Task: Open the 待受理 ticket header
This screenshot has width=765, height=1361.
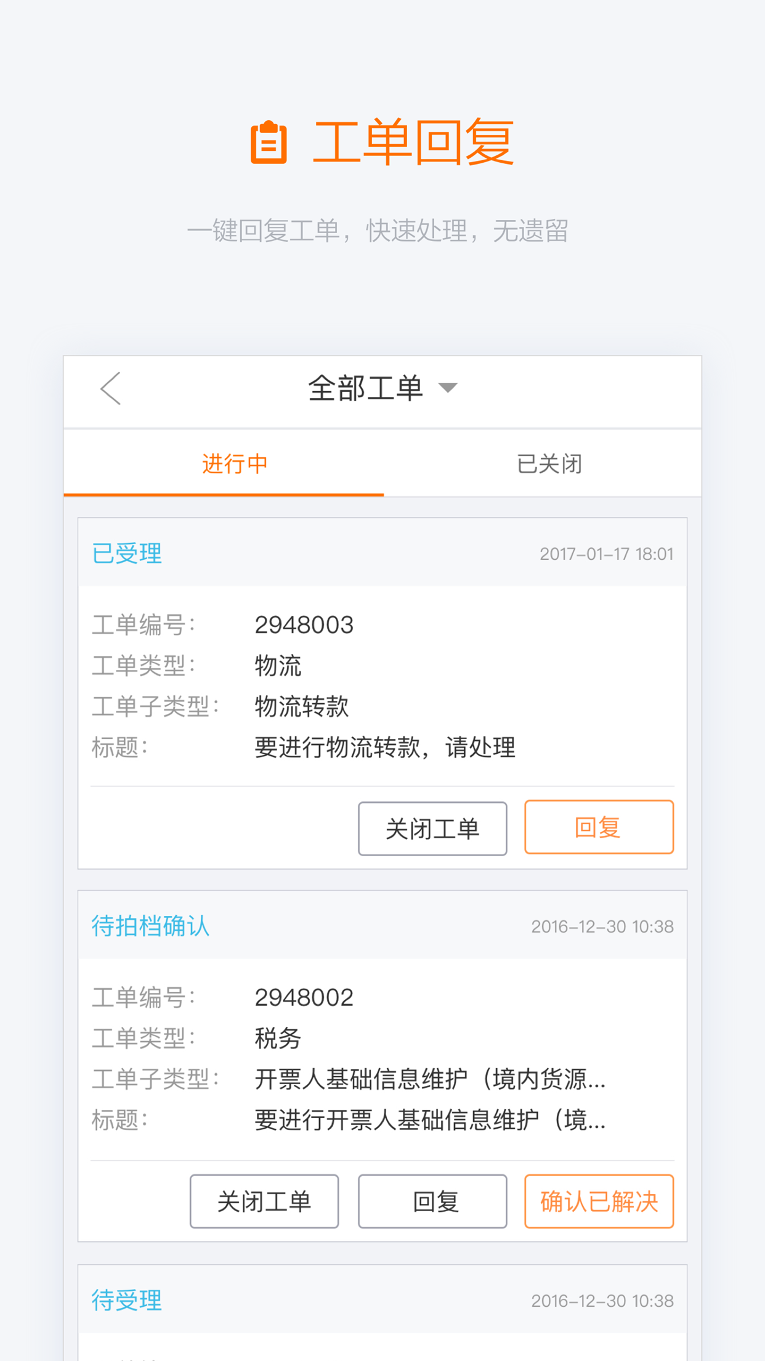Action: [x=127, y=1300]
